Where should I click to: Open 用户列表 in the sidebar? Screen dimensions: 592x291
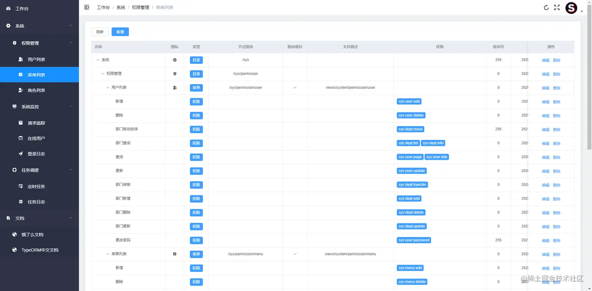pyautogui.click(x=39, y=59)
